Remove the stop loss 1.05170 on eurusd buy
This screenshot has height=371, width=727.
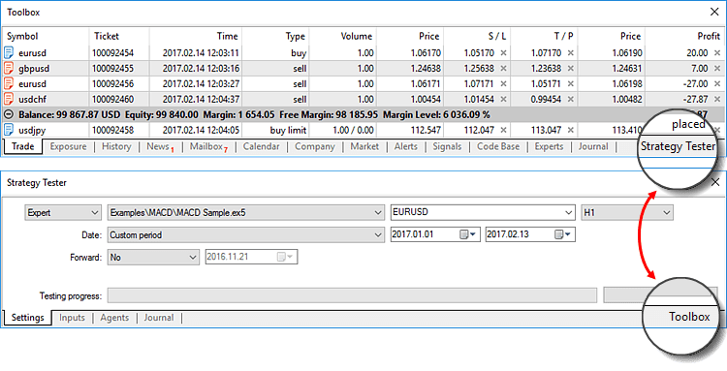click(x=503, y=53)
